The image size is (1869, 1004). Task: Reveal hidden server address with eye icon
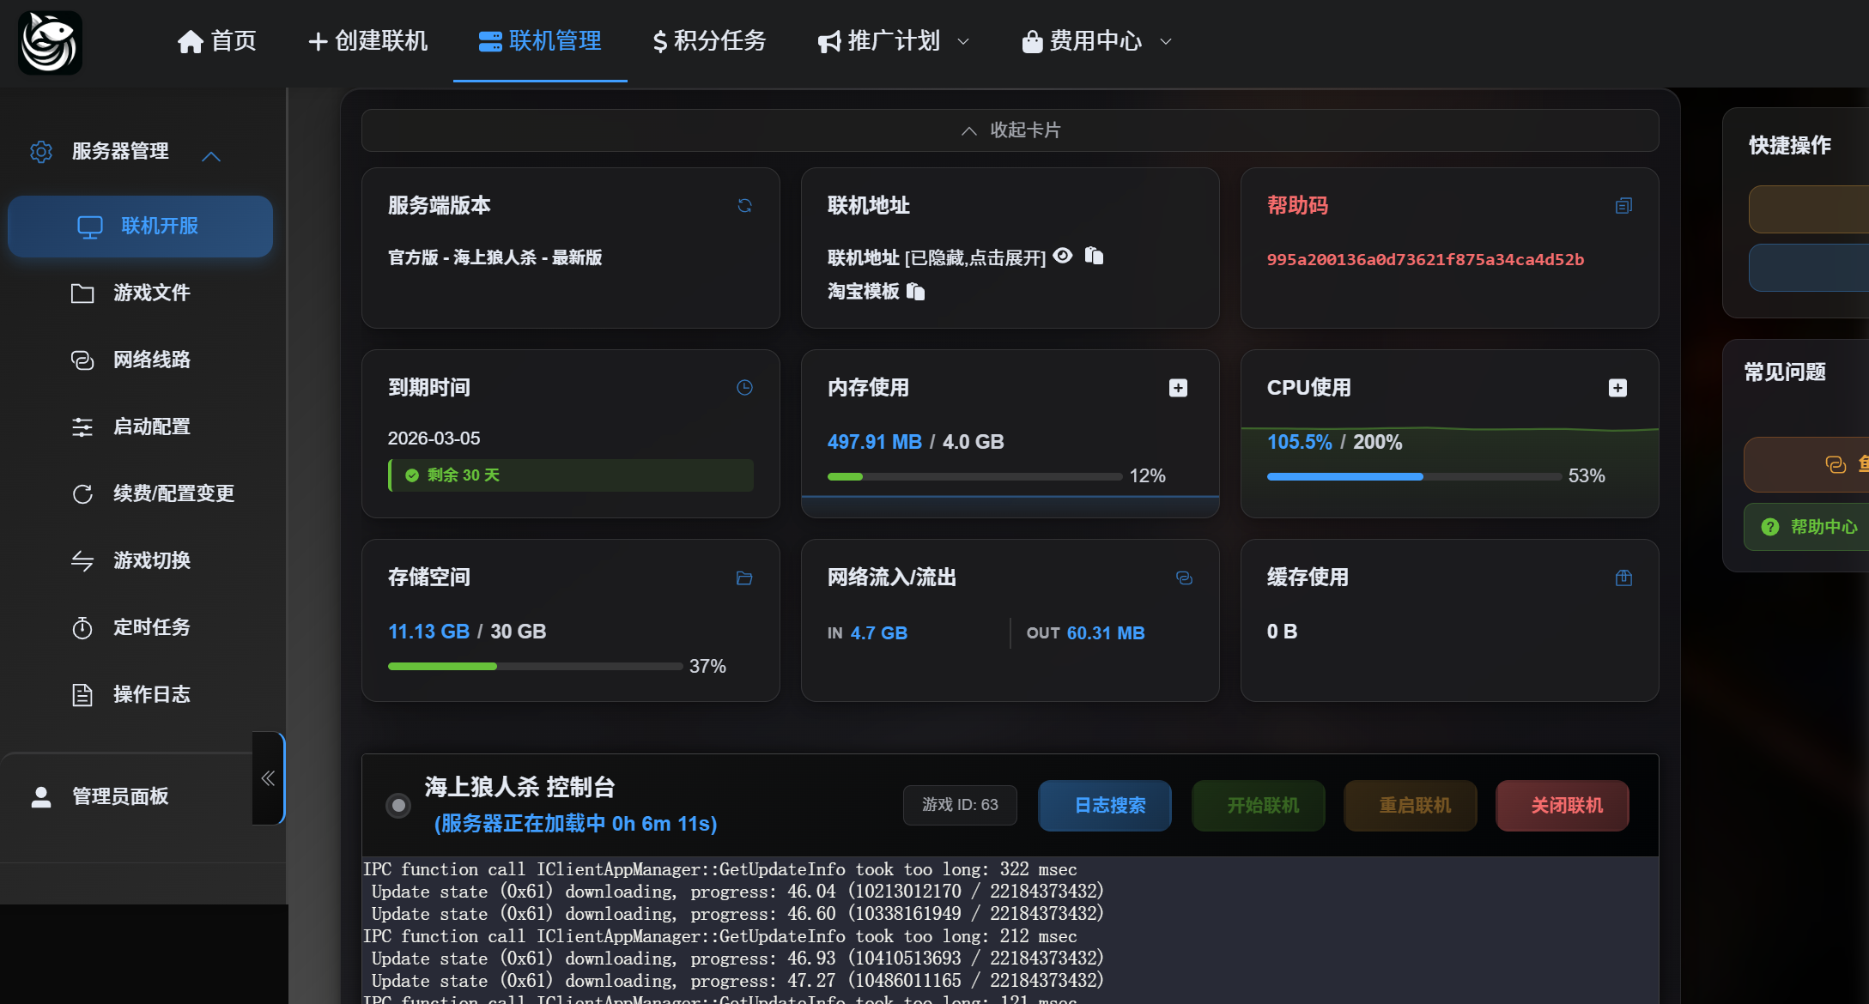pos(1063,256)
